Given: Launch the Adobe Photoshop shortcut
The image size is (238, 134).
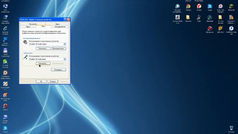Looking at the screenshot, I should click(x=5, y=41).
